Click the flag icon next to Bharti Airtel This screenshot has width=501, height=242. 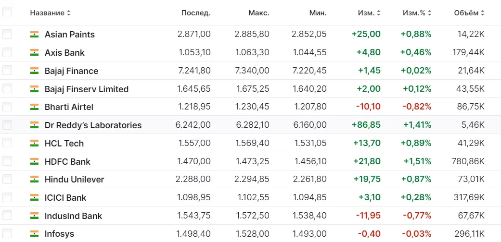tap(34, 107)
